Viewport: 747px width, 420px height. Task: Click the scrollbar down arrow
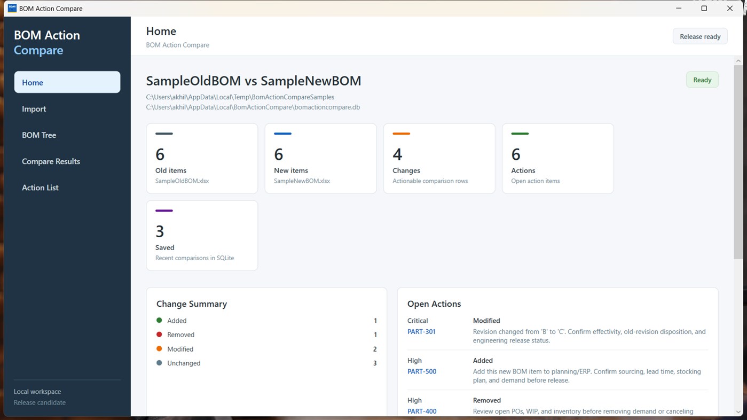pos(738,412)
